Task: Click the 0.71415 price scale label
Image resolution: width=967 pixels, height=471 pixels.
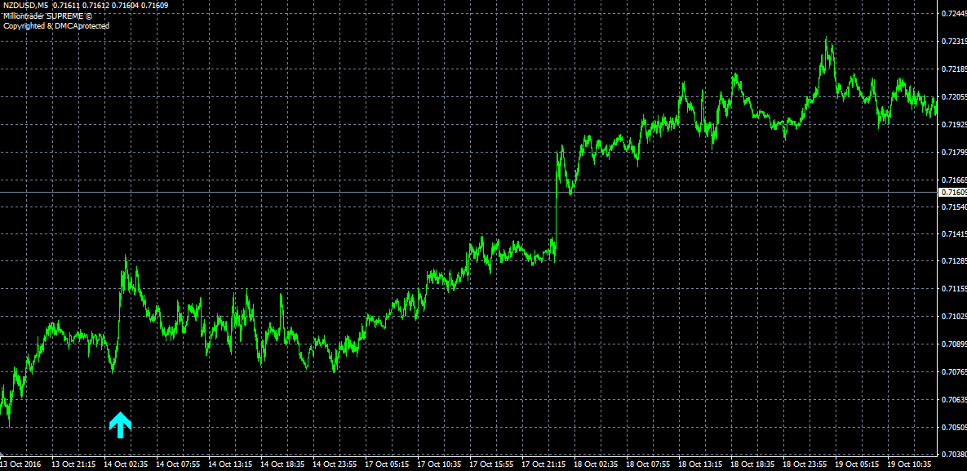Action: tap(955, 234)
